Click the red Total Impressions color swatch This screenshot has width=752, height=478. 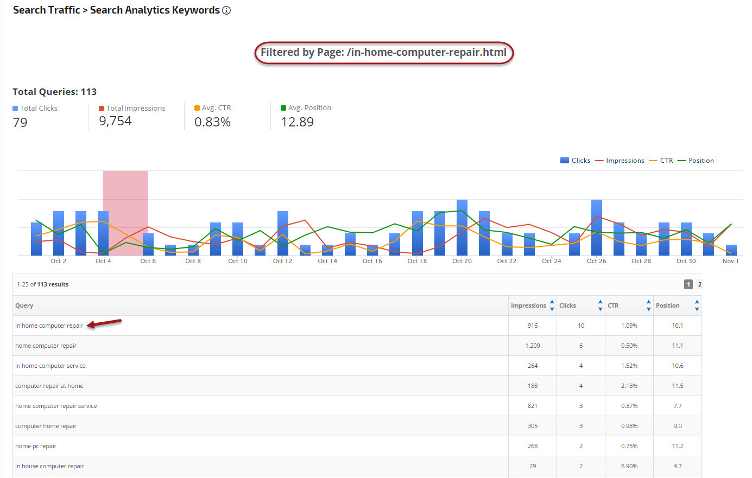tap(102, 109)
